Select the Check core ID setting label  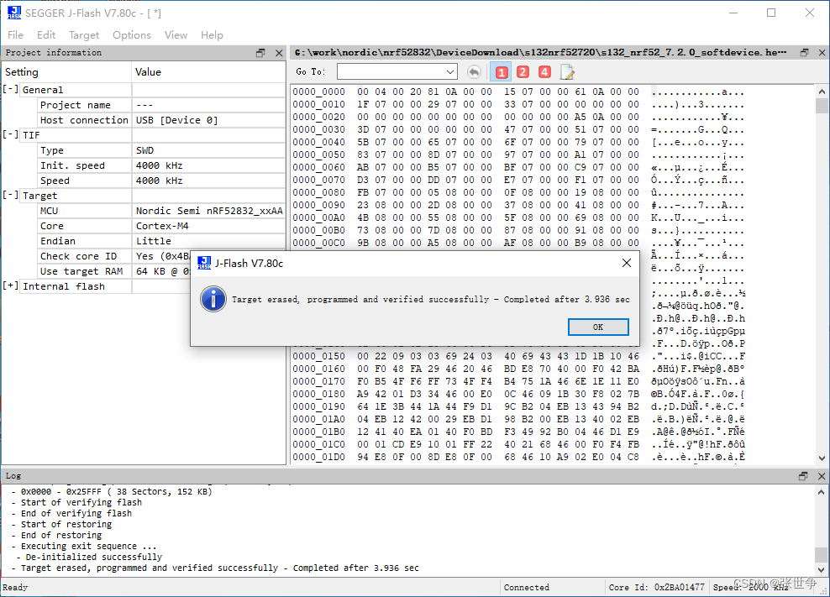point(78,256)
